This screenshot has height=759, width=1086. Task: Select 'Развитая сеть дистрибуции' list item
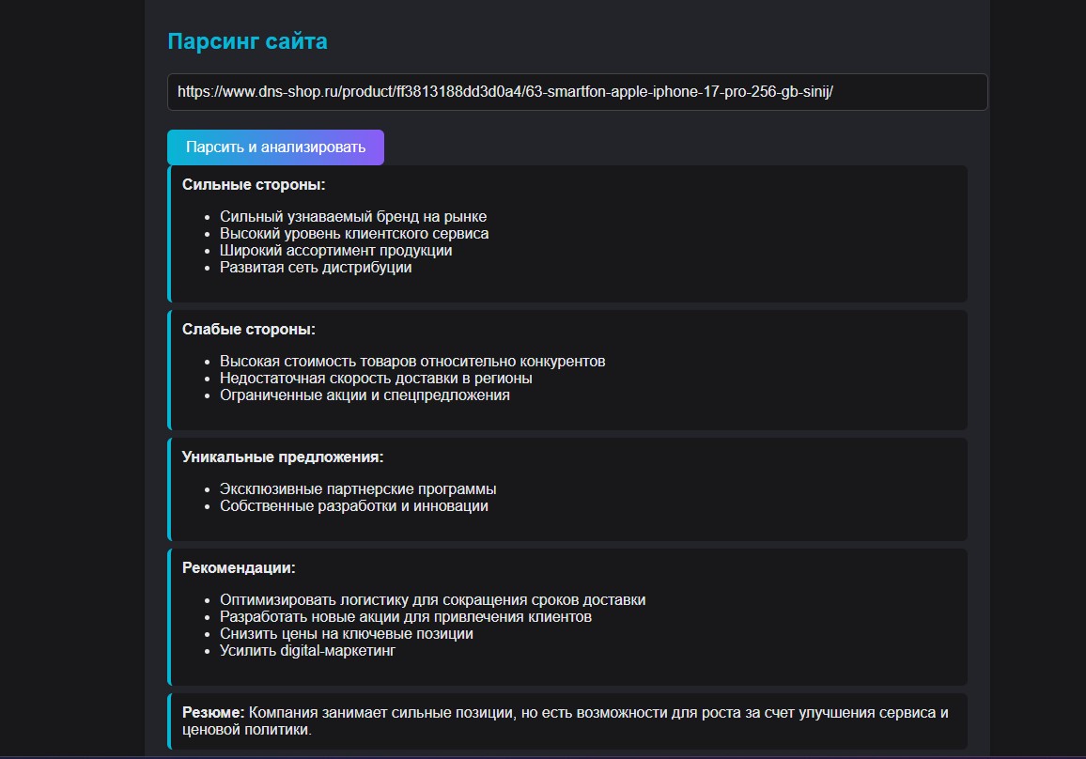[316, 268]
